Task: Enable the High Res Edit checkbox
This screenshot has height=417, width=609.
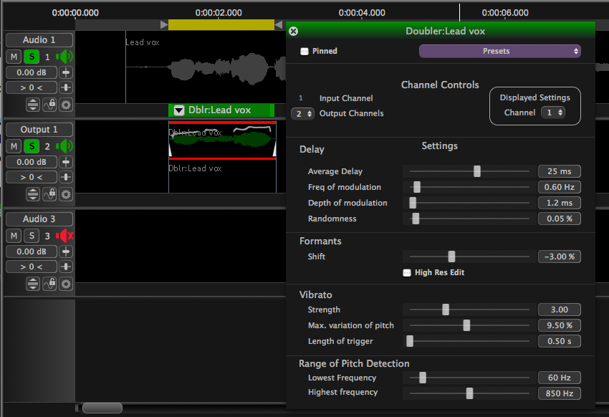Action: point(407,272)
